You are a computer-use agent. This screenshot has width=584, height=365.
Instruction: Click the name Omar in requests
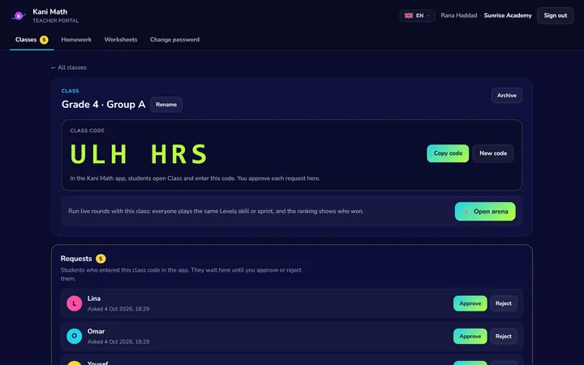click(x=96, y=332)
